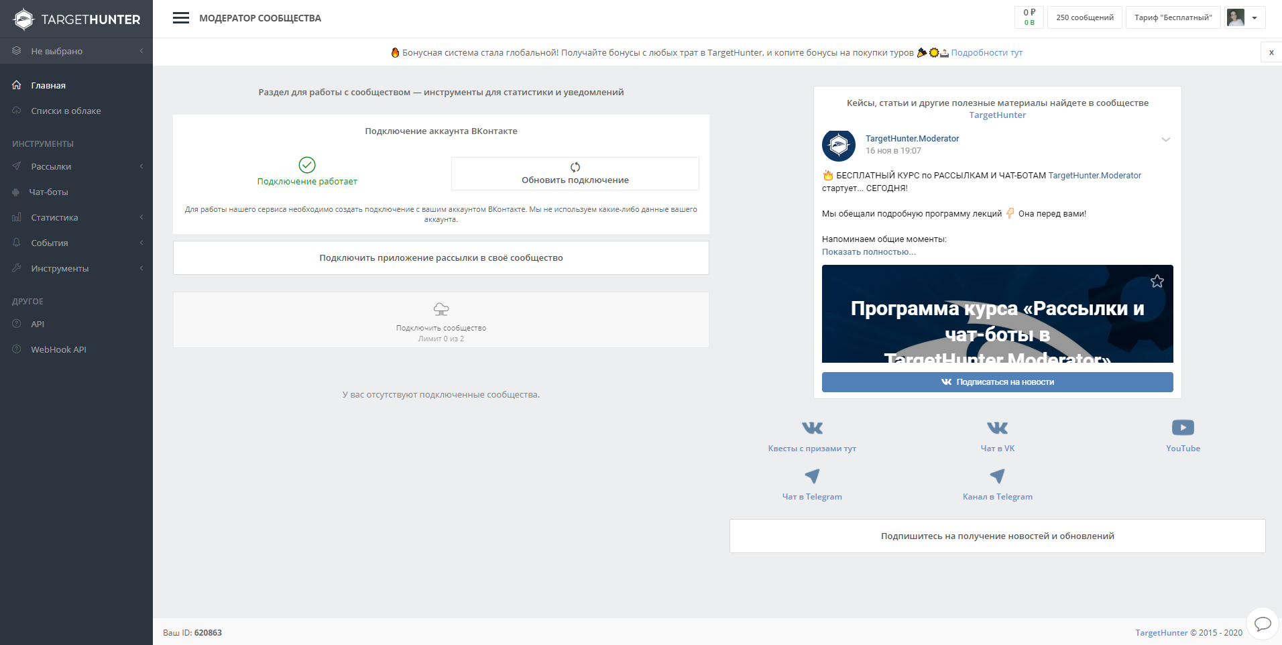This screenshot has height=645, width=1282.
Task: Open the TargetHunter community link in widget
Action: (998, 115)
